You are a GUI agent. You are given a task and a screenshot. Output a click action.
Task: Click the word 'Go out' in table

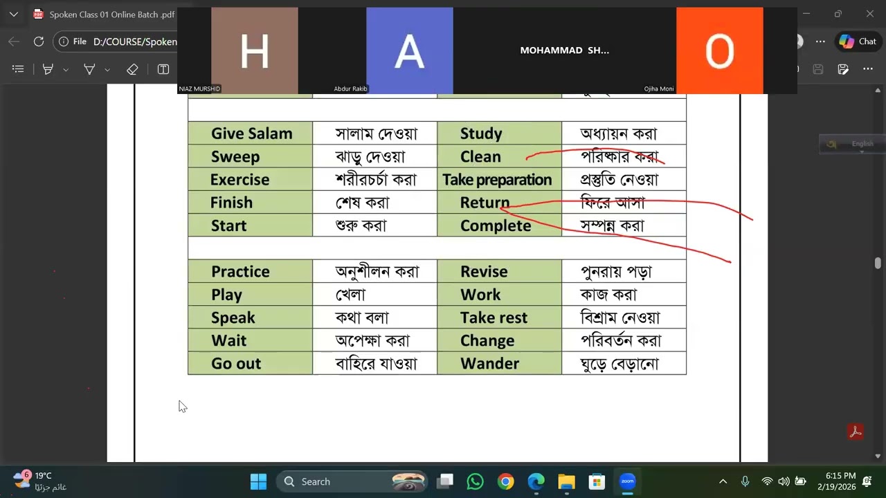pos(236,364)
